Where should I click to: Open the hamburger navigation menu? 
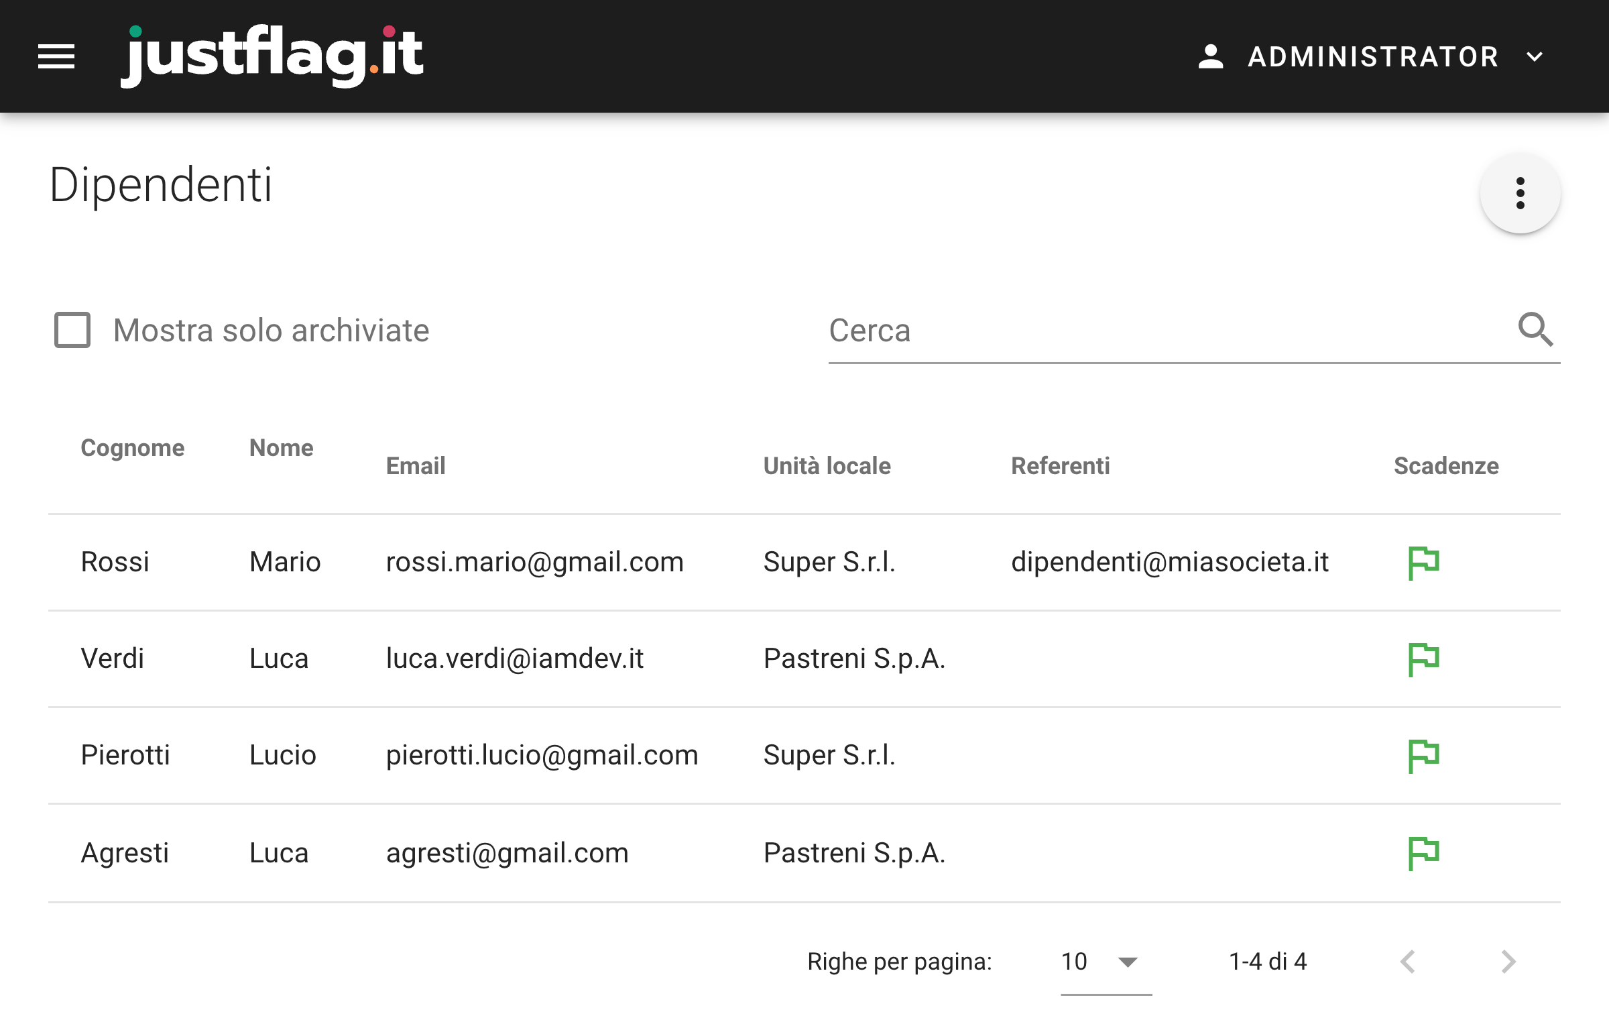click(x=56, y=56)
